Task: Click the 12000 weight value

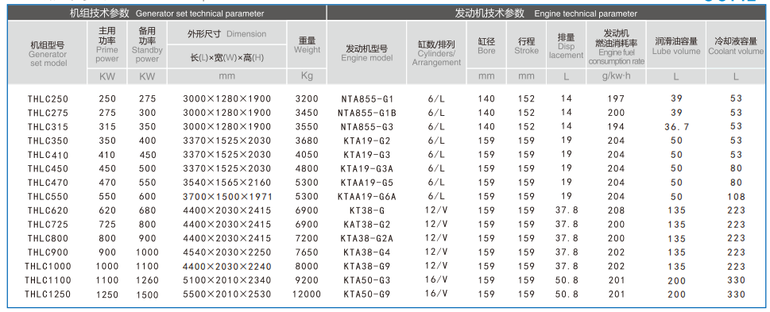Action: click(307, 295)
